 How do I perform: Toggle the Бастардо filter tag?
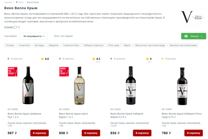[x=39, y=45]
